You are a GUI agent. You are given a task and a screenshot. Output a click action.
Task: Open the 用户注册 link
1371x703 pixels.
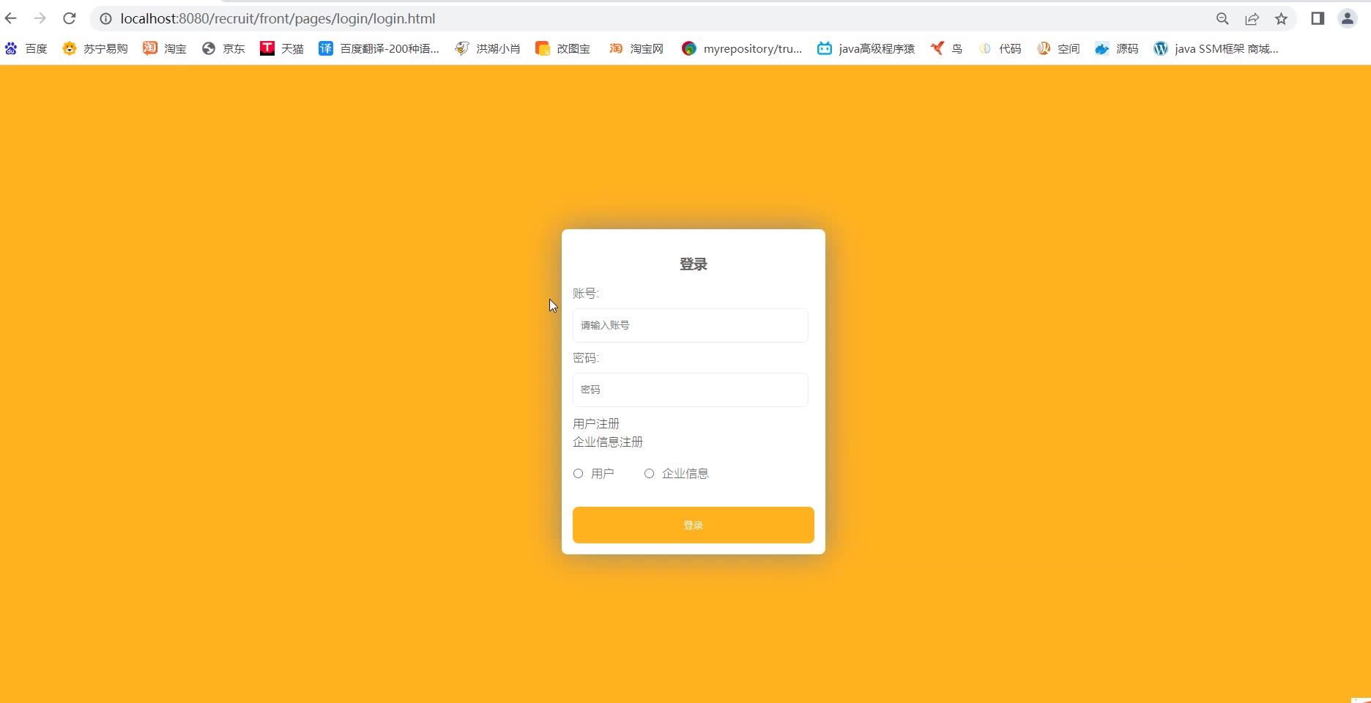click(x=596, y=424)
